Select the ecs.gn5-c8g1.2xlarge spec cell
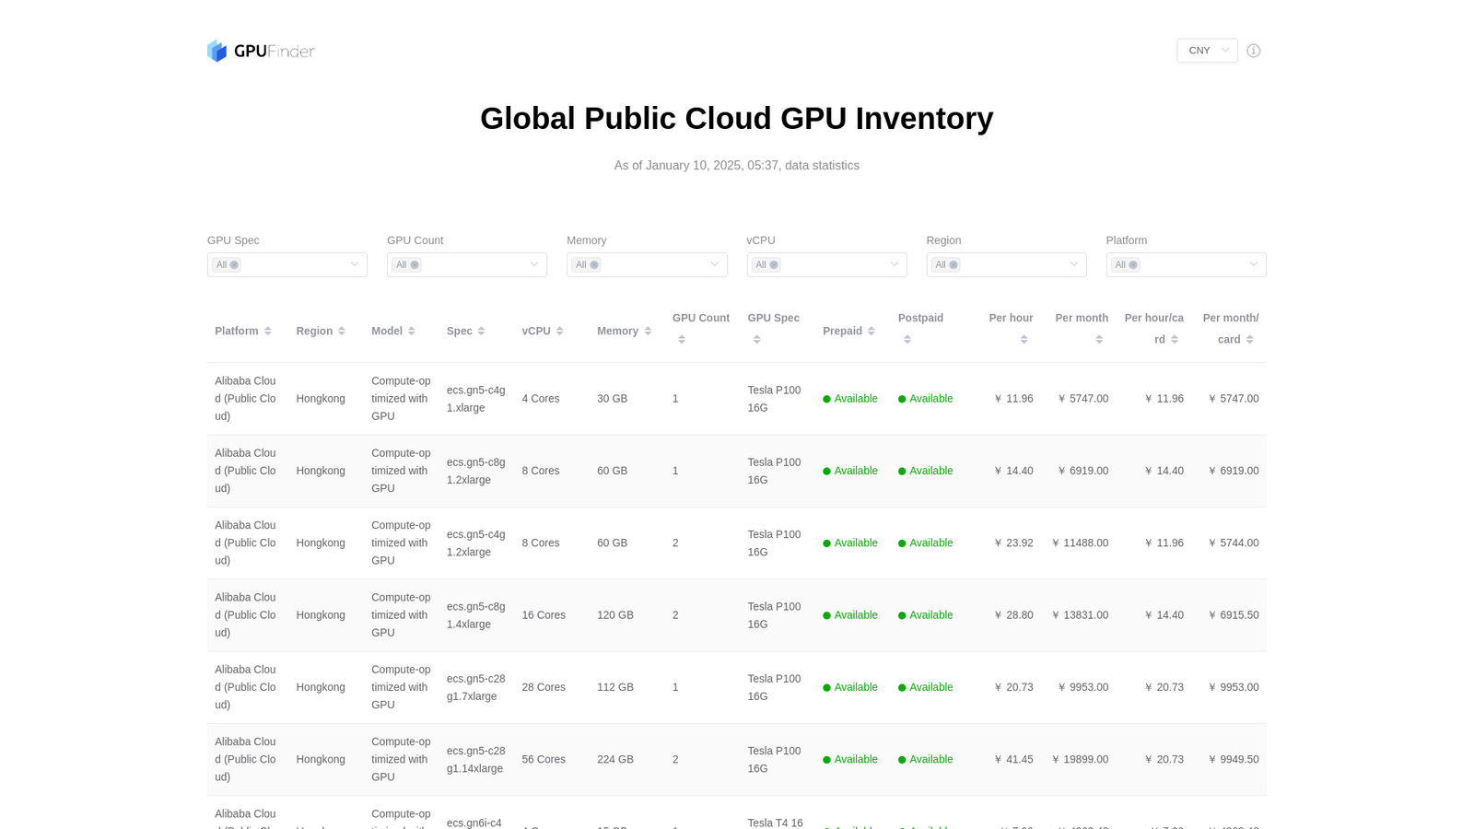 [476, 471]
